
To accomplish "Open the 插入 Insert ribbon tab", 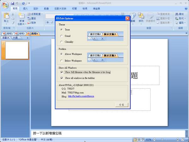I will coord(26,8).
